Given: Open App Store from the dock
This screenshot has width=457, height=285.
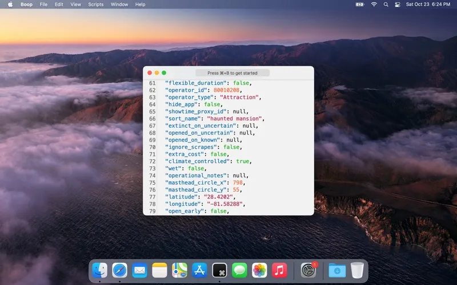Looking at the screenshot, I should tap(199, 270).
